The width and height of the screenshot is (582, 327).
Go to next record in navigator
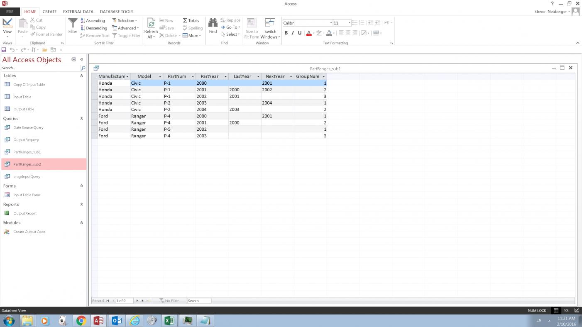(x=137, y=300)
